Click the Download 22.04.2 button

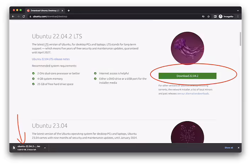[x=188, y=76]
